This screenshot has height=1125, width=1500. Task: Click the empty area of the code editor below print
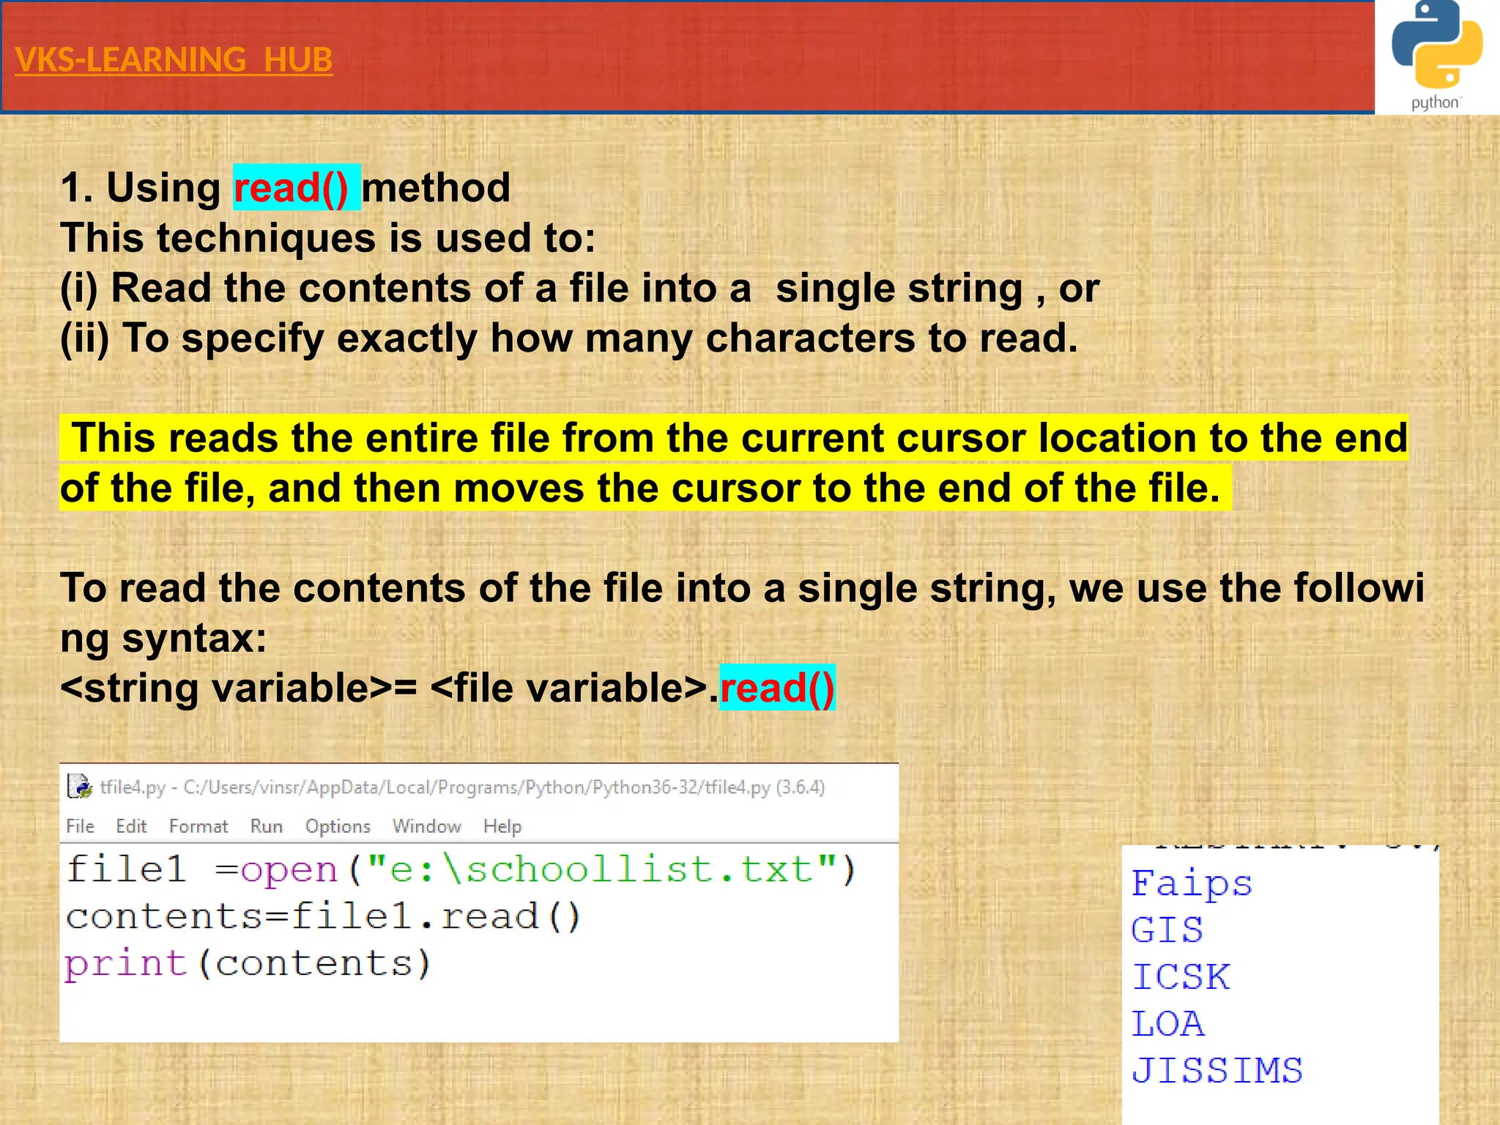478,1012
